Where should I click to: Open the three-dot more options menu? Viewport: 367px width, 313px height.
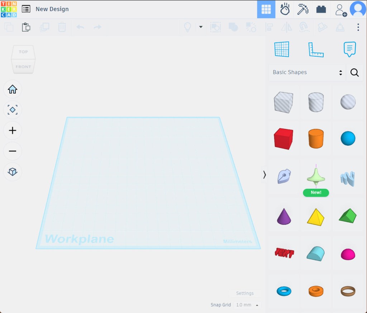point(358,27)
